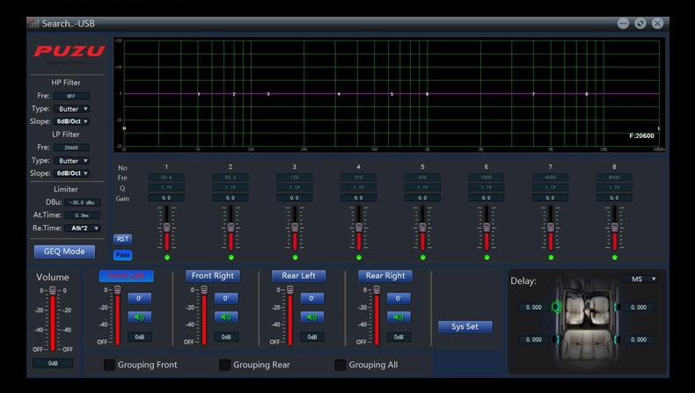Click the Front Right speaker mute icon
This screenshot has width=695, height=393.
click(x=226, y=317)
